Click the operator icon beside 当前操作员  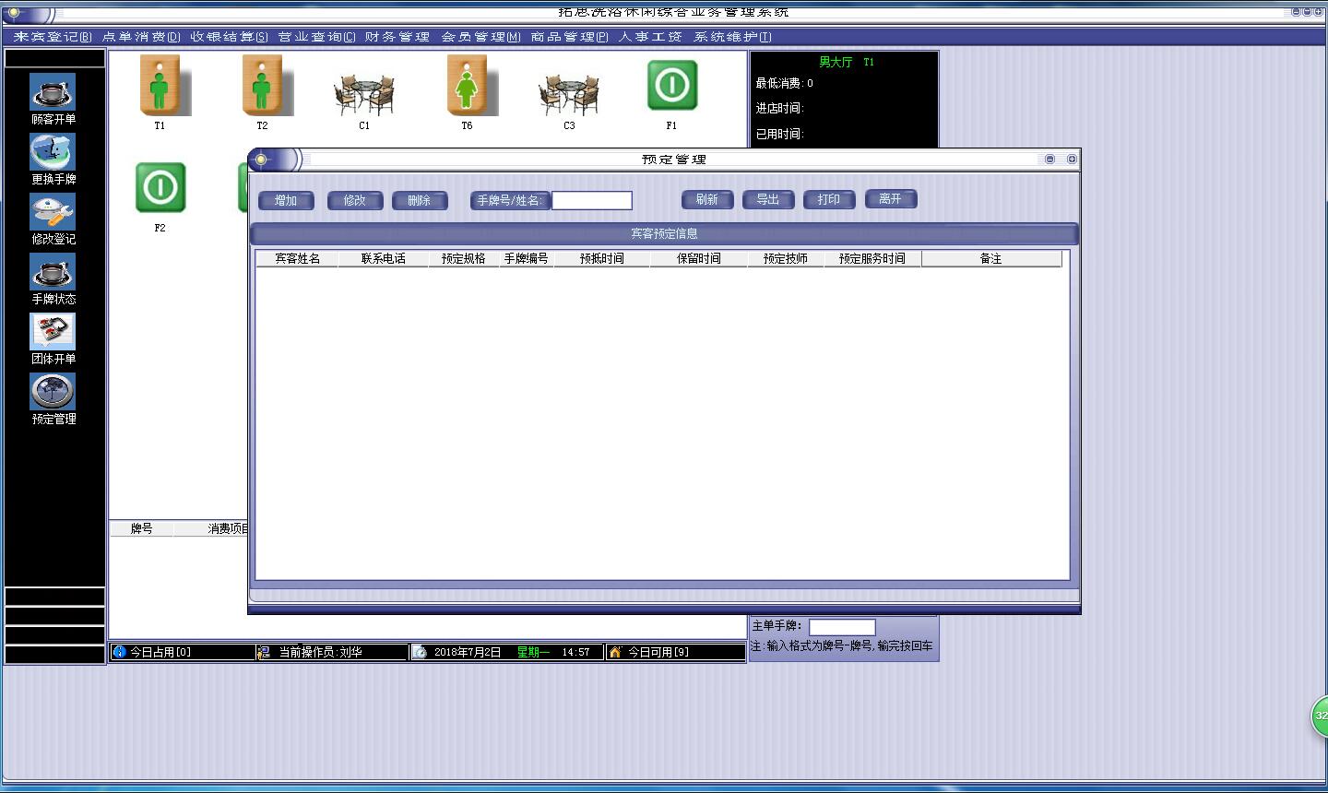pyautogui.click(x=264, y=652)
